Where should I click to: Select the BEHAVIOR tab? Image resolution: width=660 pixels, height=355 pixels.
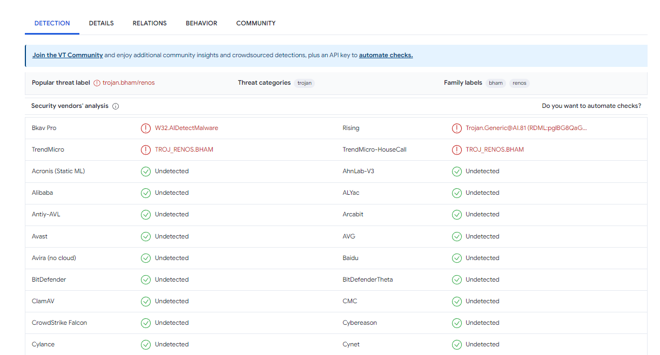tap(201, 23)
